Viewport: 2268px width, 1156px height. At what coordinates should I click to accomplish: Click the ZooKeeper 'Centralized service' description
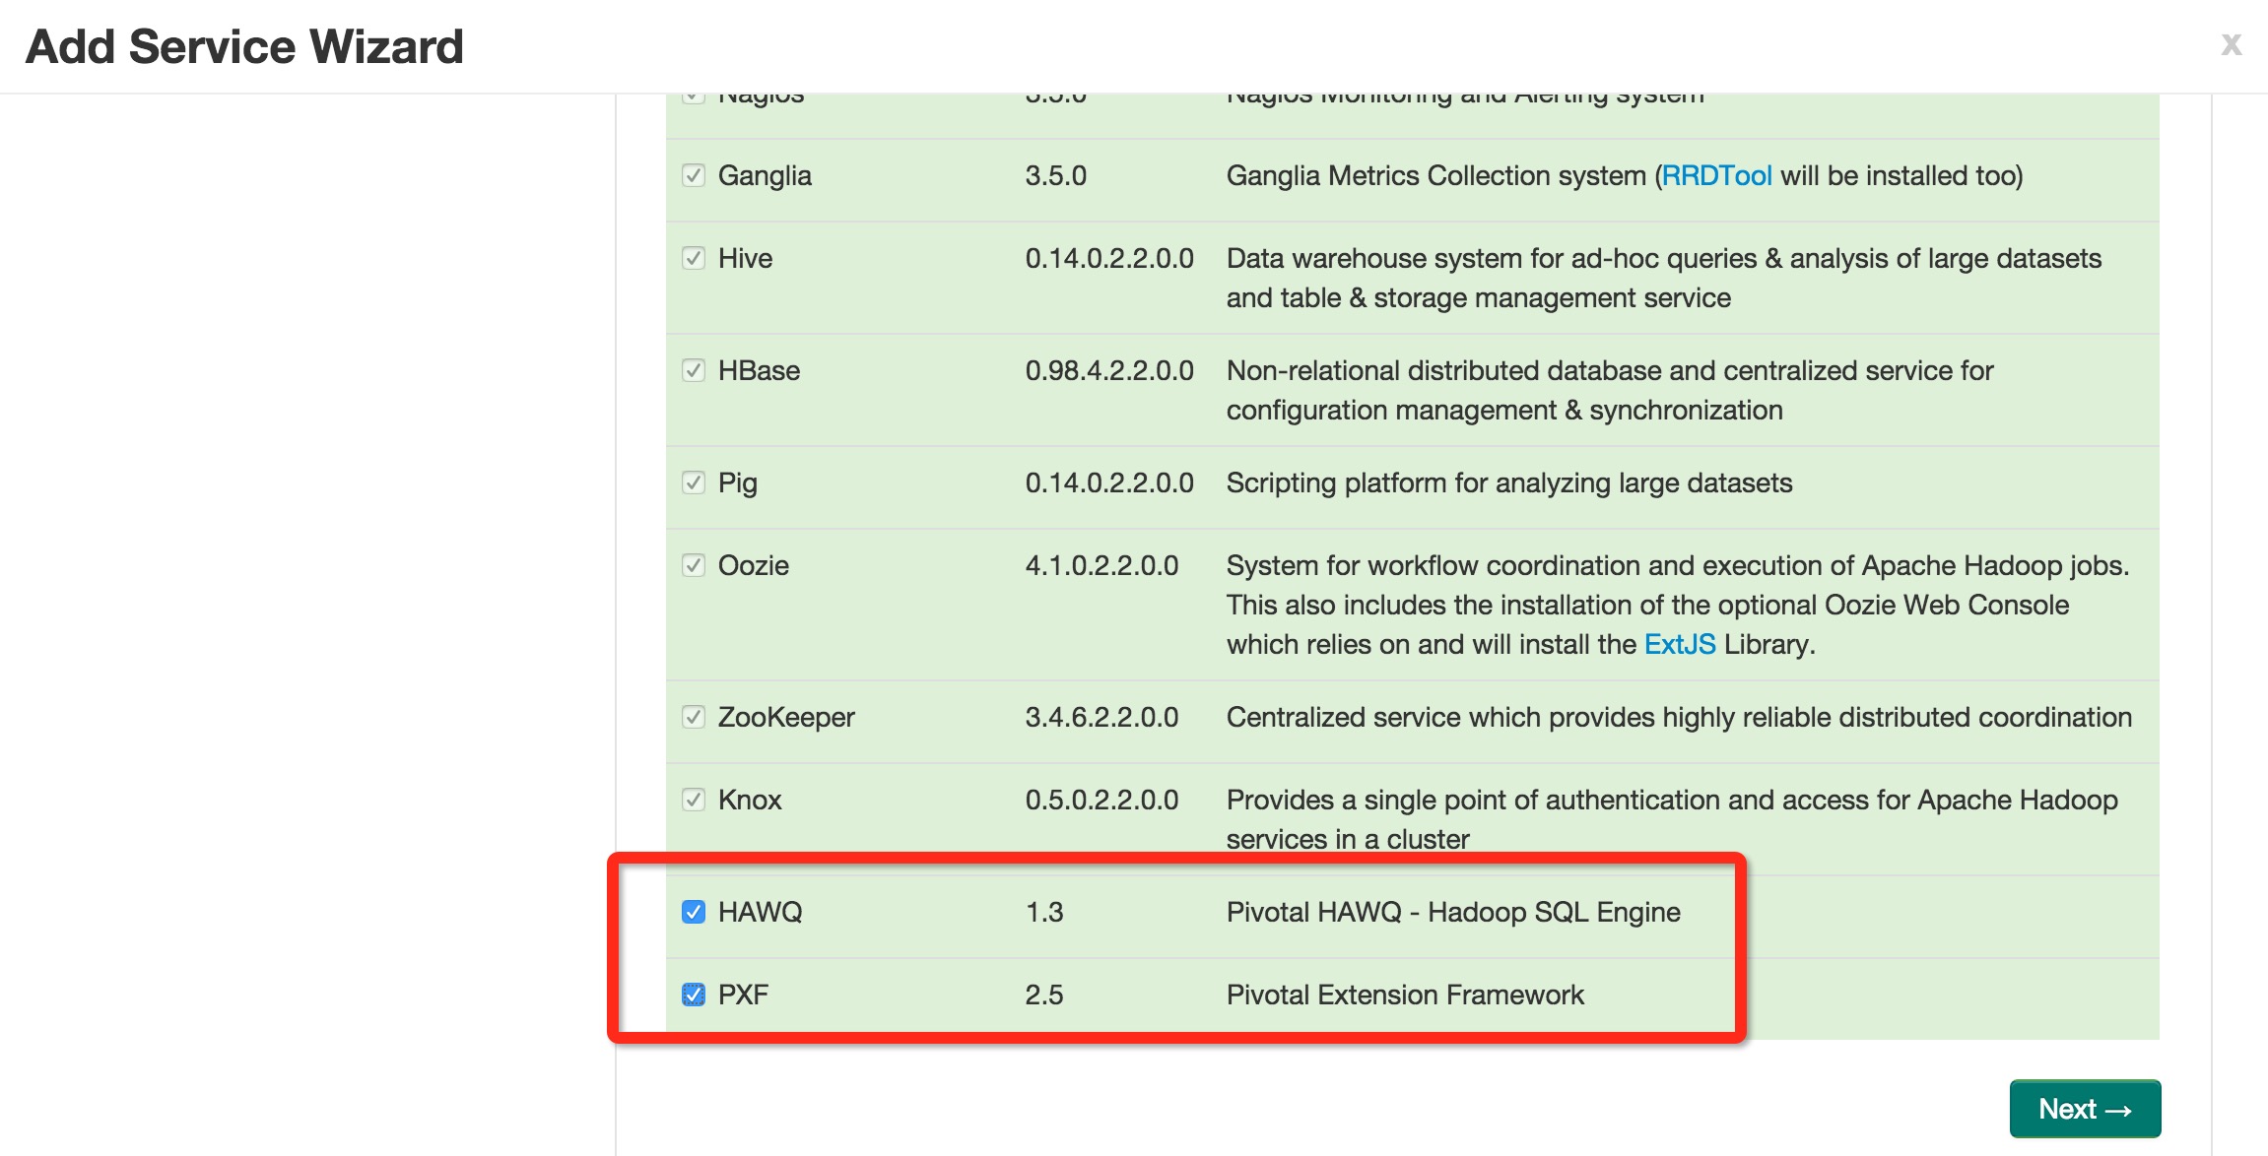(x=1679, y=717)
